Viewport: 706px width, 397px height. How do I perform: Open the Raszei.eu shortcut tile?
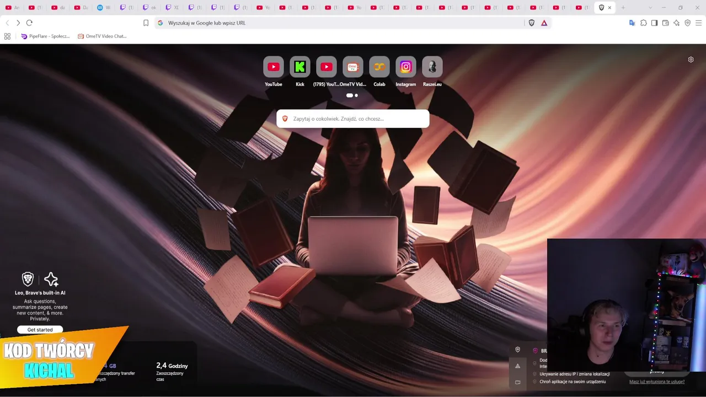[432, 72]
